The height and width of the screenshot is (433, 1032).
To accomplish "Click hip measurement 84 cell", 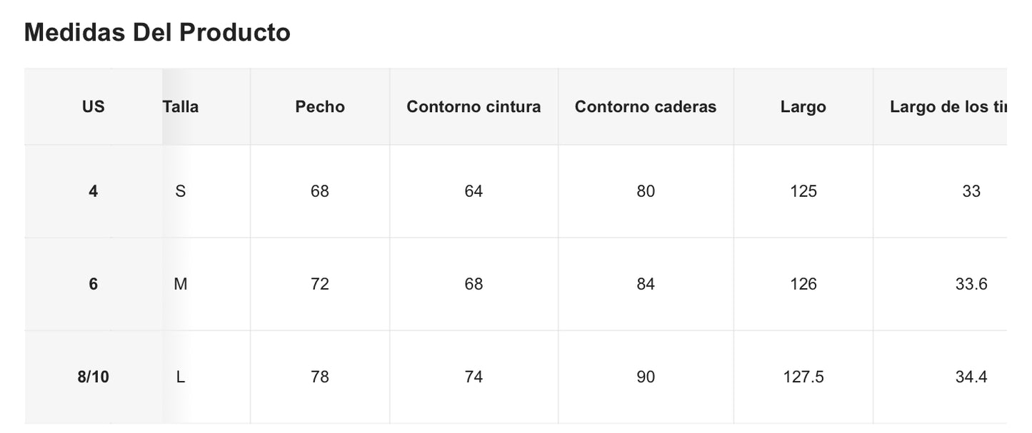I will [x=645, y=284].
